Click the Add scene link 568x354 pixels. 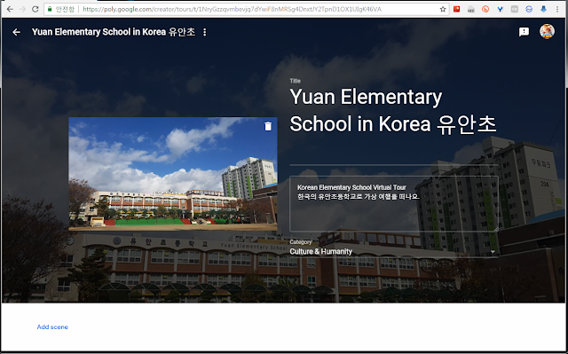point(52,326)
